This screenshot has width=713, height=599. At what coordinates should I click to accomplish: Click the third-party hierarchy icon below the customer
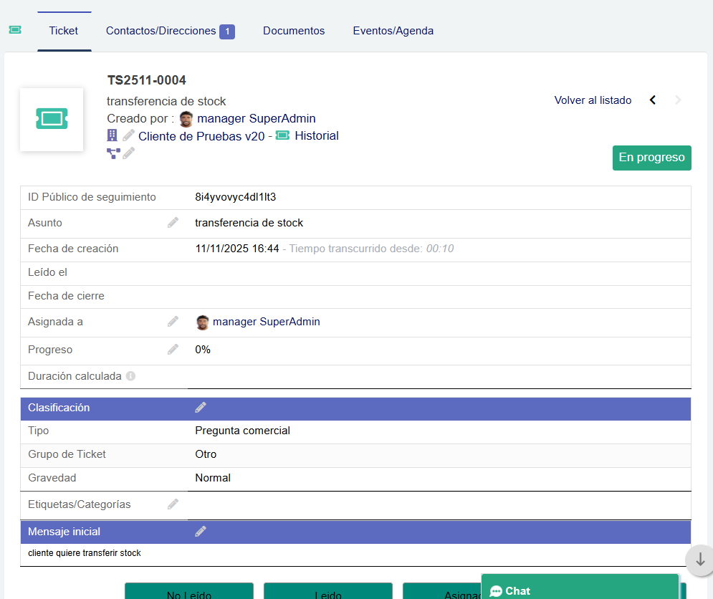coord(113,153)
